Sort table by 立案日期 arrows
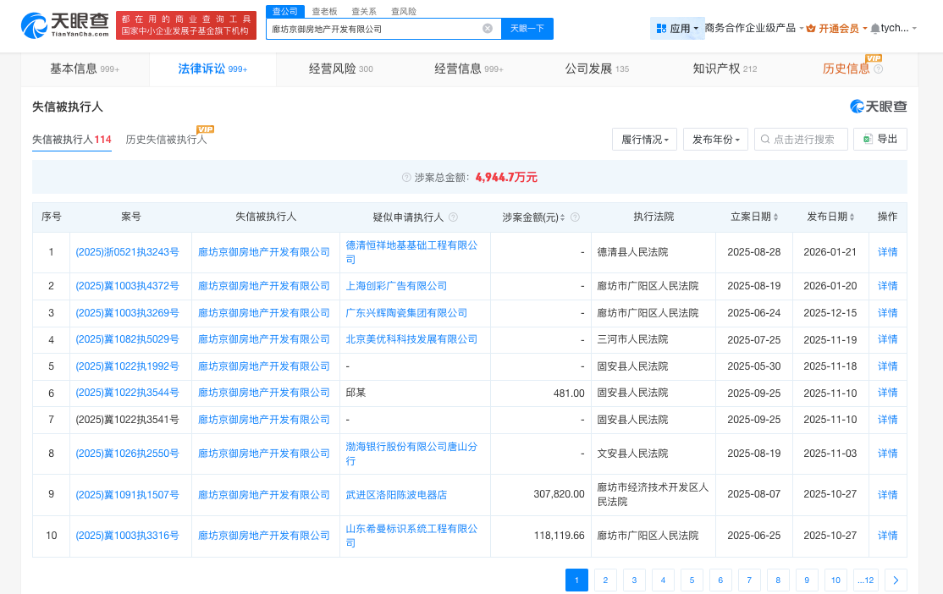This screenshot has height=594, width=943. pos(775,217)
